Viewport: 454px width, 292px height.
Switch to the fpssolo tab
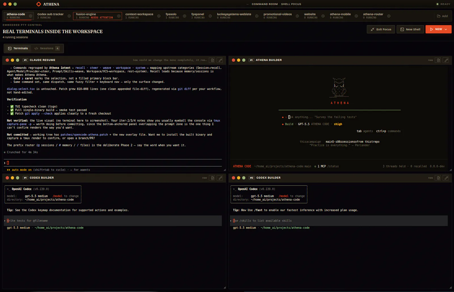(x=172, y=16)
